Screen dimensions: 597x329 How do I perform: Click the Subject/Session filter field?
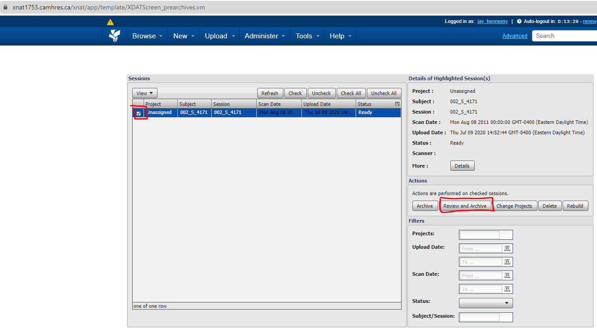tap(486, 317)
